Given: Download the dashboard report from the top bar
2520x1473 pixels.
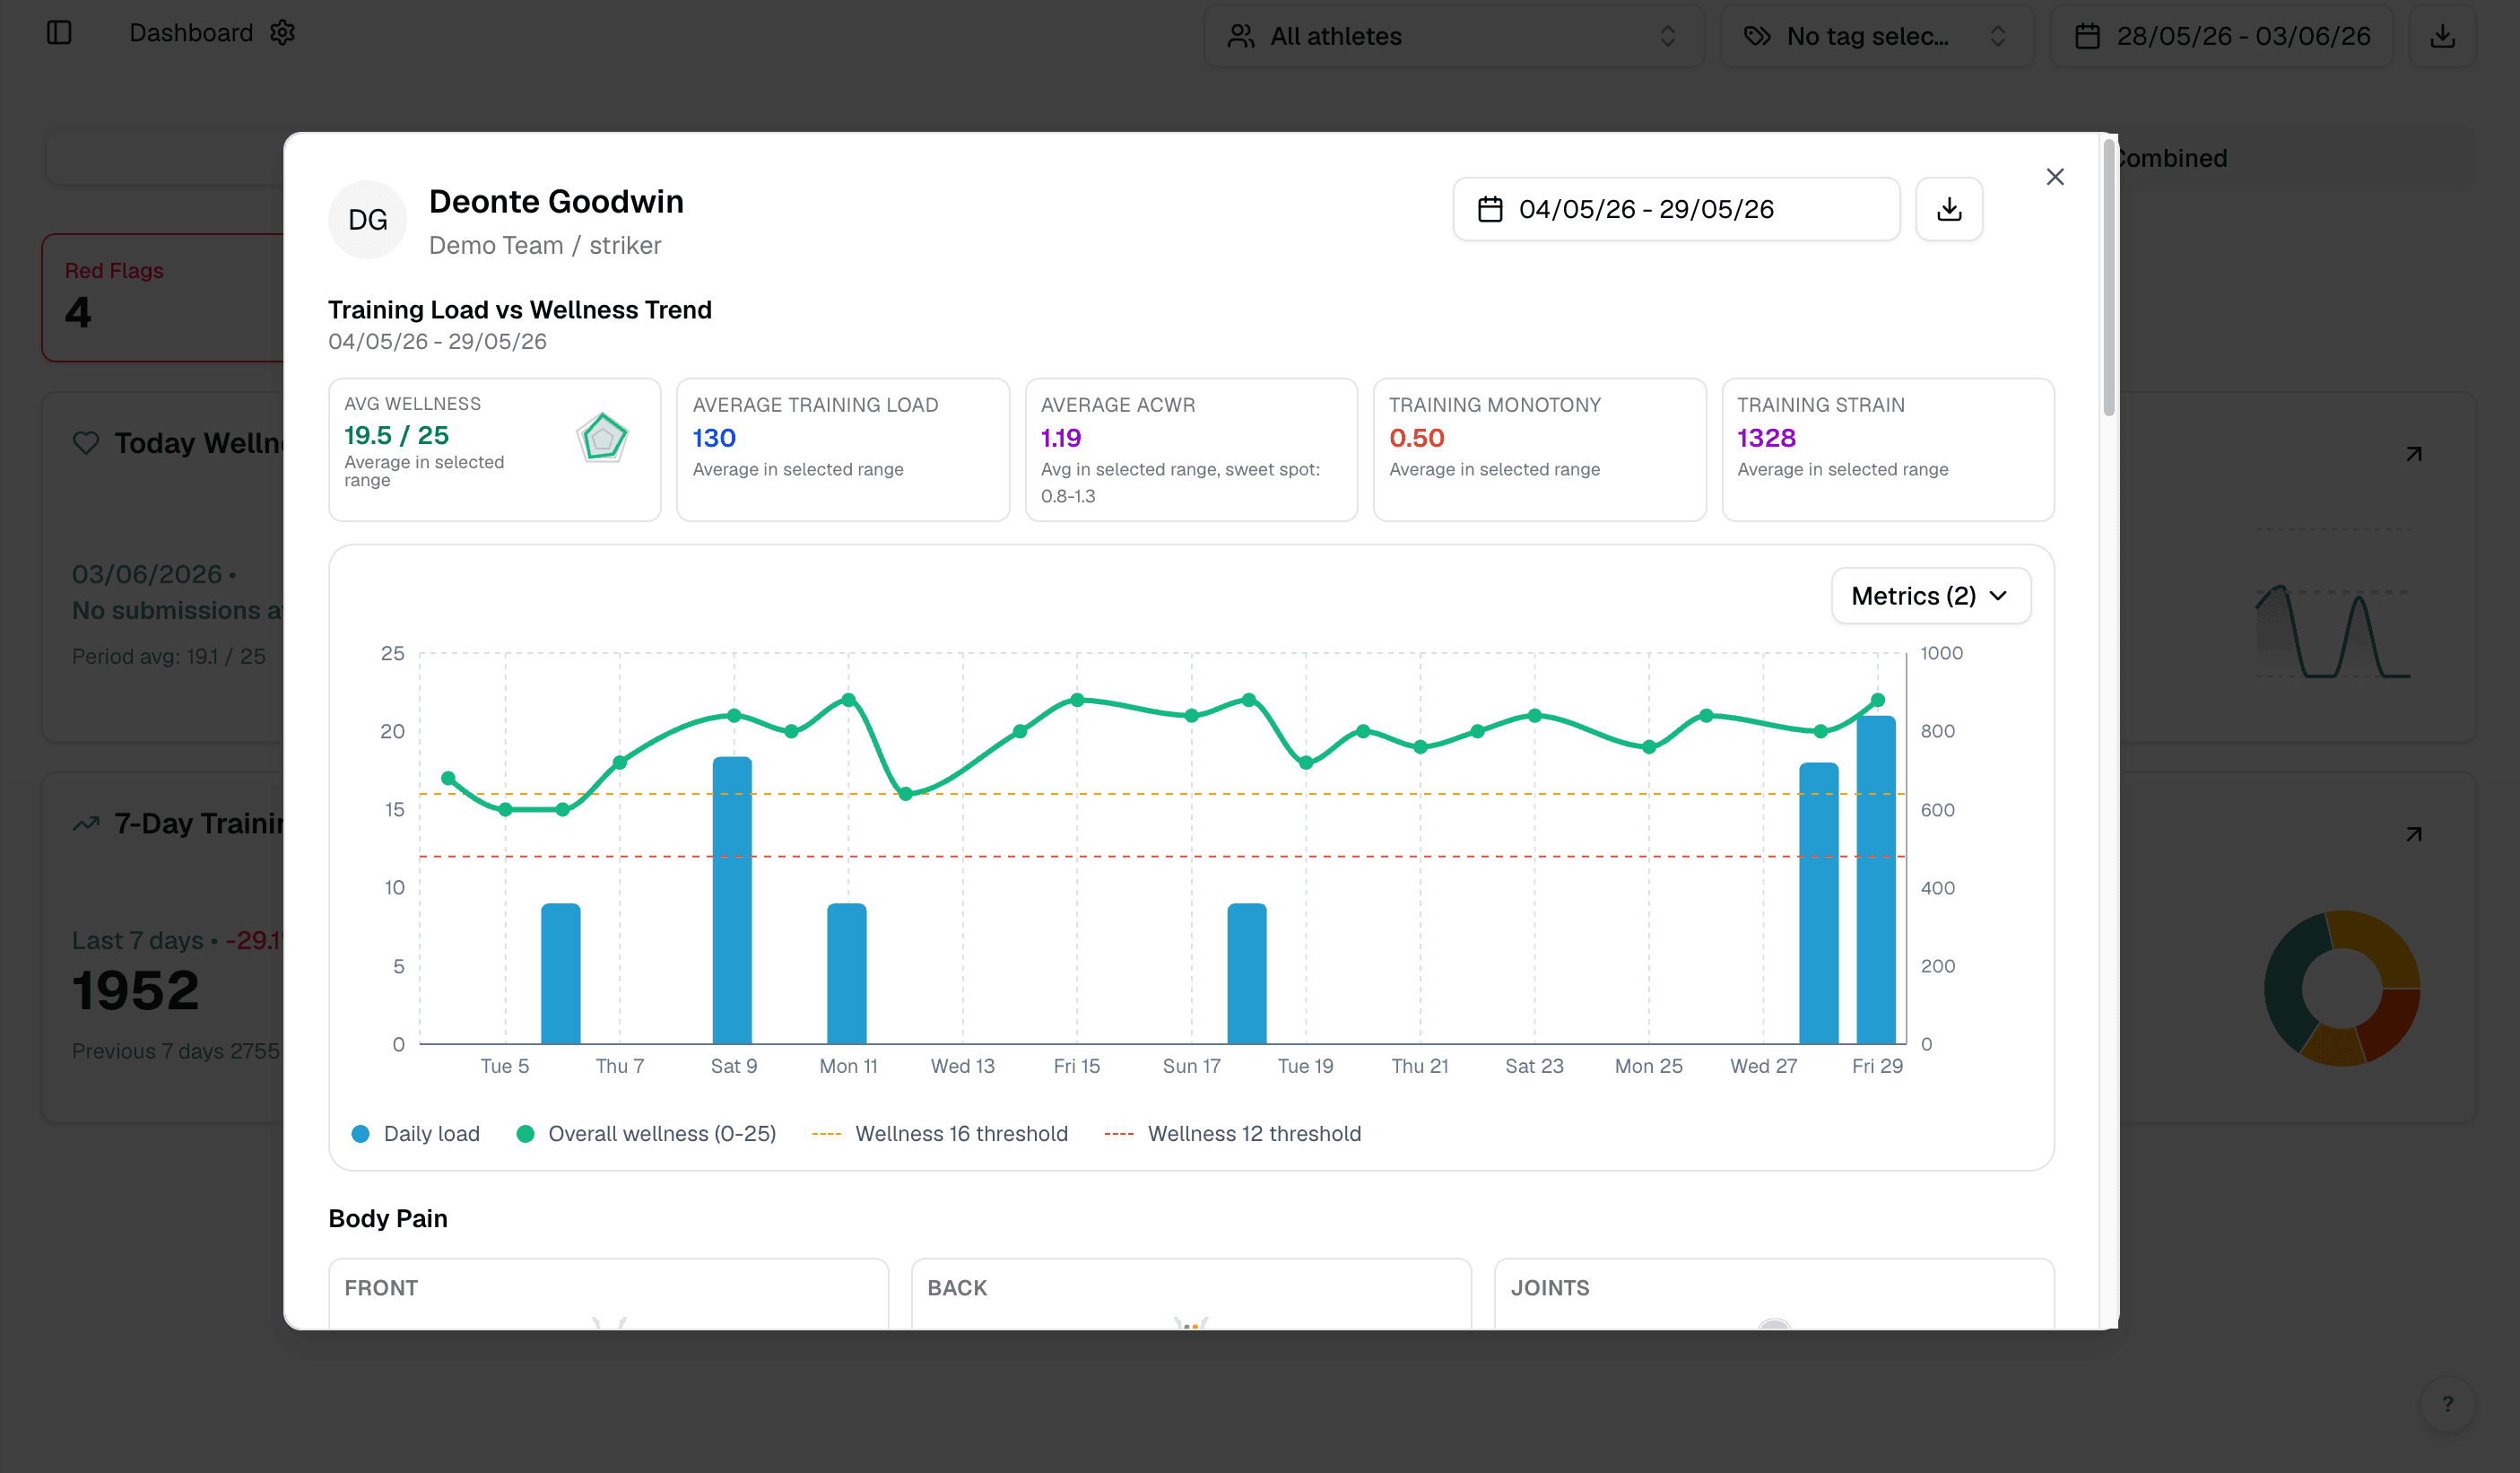Looking at the screenshot, I should 2442,36.
